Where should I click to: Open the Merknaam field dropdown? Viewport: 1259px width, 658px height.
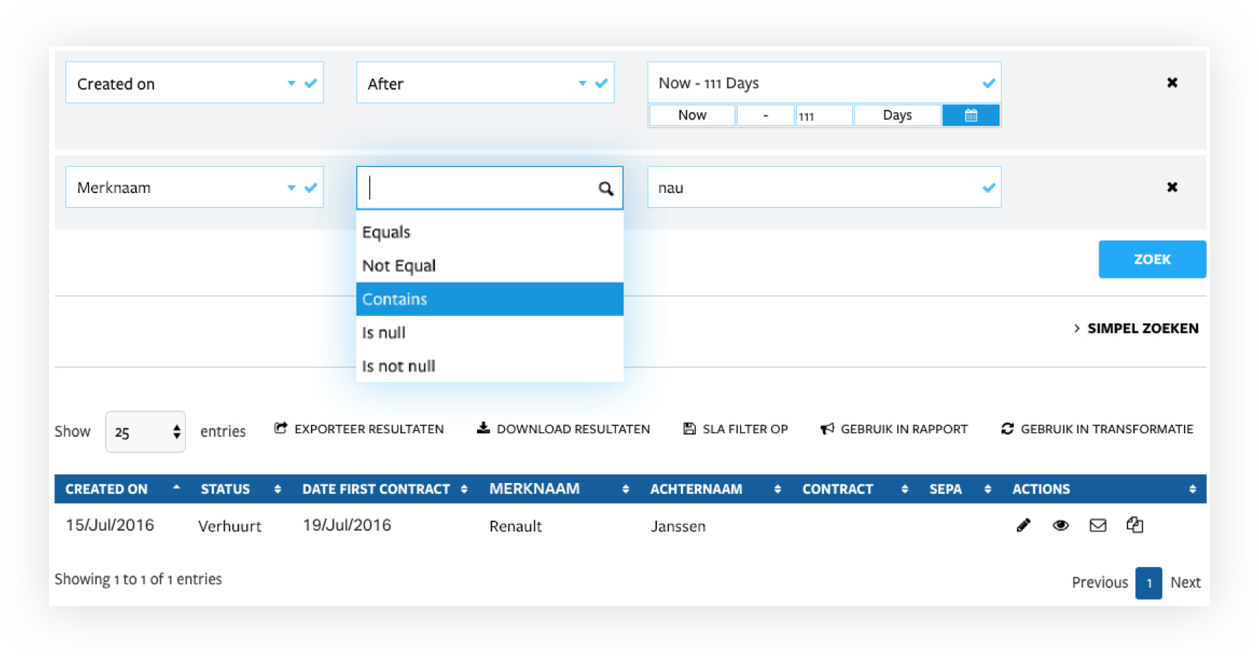291,188
